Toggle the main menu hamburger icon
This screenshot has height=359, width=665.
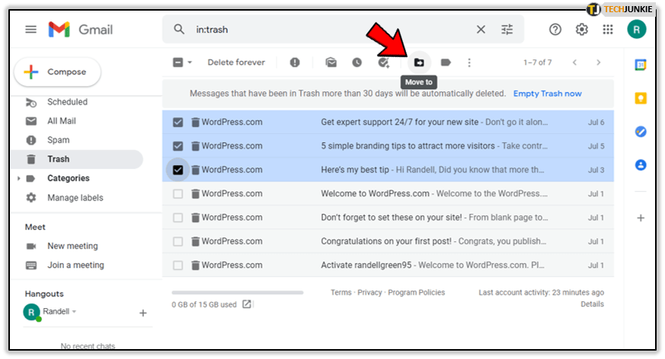tap(31, 30)
